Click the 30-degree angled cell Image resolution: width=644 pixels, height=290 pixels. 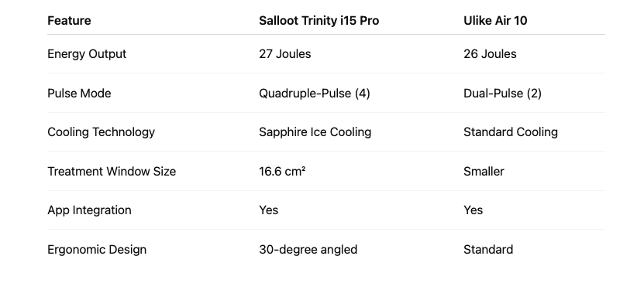pyautogui.click(x=308, y=250)
